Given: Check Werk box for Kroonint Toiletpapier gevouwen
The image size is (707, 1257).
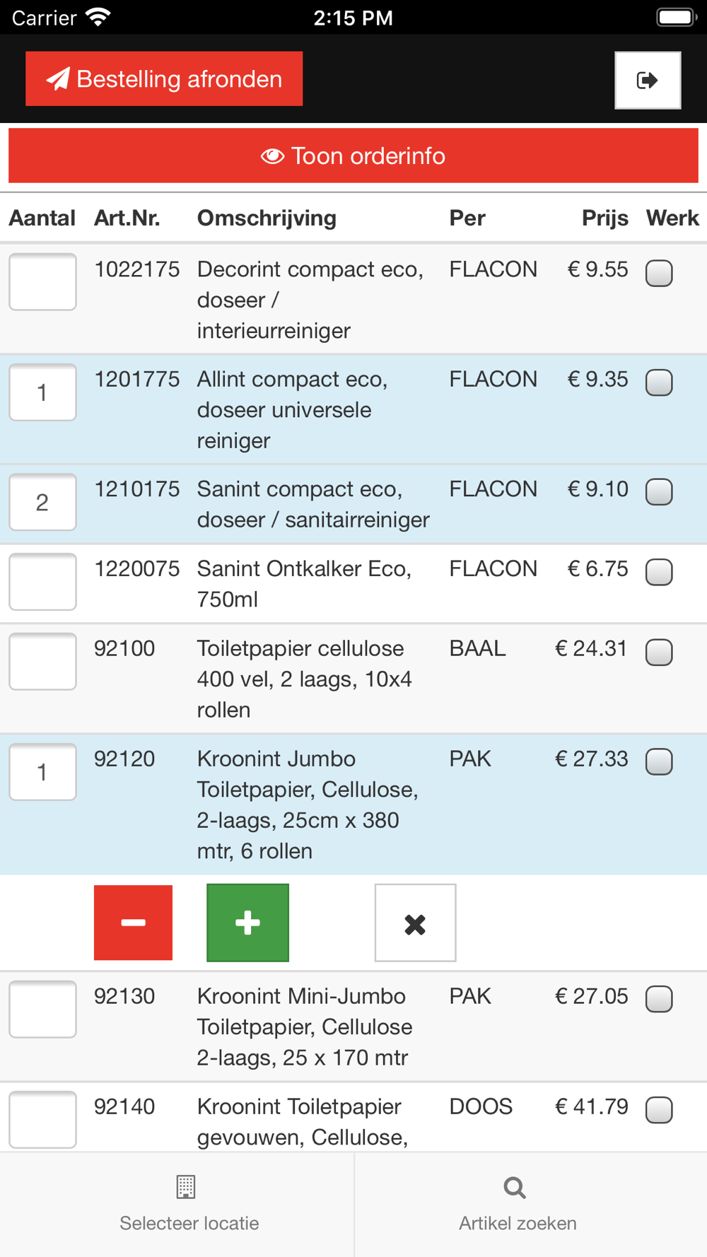Looking at the screenshot, I should tap(659, 1109).
